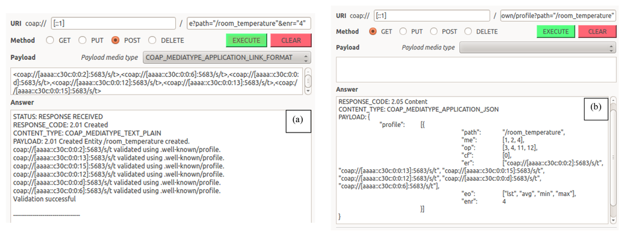The height and width of the screenshot is (237, 625).
Task: Select PUT method in panel (a)
Action: pos(82,40)
